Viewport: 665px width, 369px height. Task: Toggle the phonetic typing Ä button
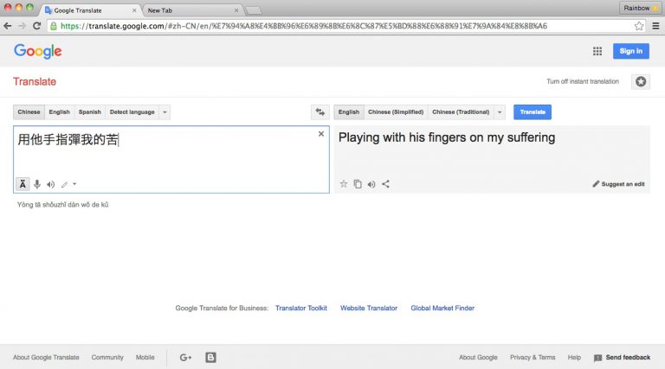click(x=23, y=184)
